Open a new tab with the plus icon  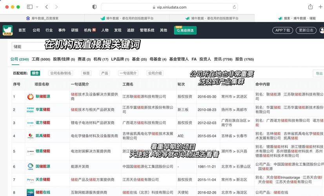coord(320,7)
